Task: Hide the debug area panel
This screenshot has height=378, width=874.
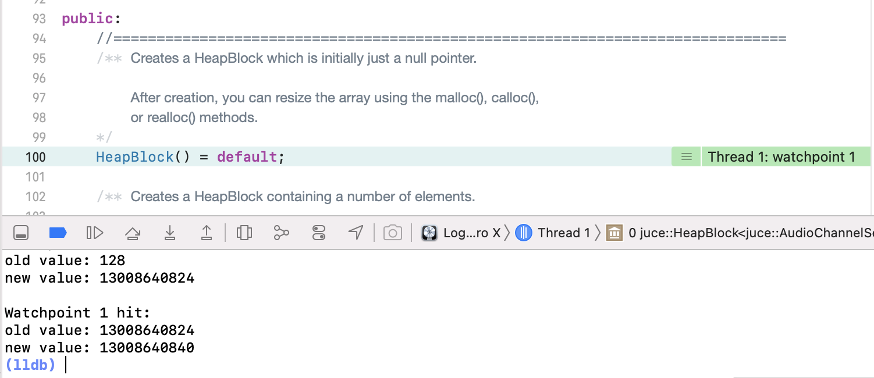Action: click(21, 233)
